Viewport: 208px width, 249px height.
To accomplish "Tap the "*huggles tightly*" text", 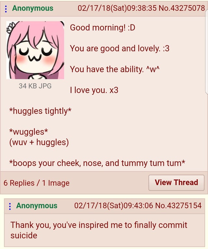I will click(40, 111).
